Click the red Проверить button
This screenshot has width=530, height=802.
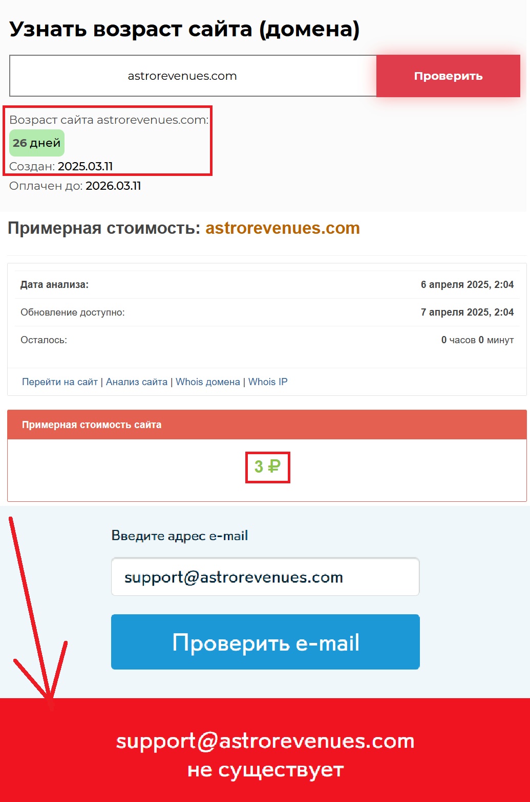coord(448,76)
